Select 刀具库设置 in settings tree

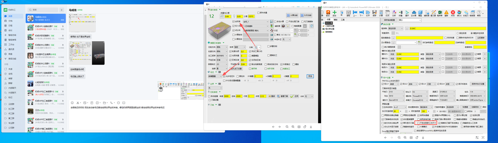330,26
